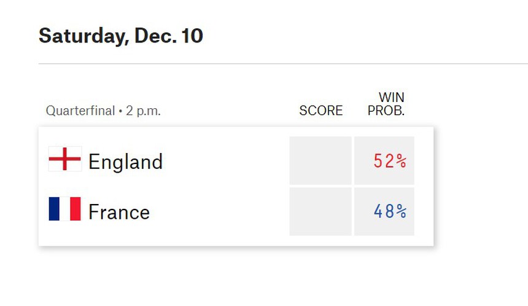Click the SCORE column header
The width and height of the screenshot is (528, 306).
[320, 111]
